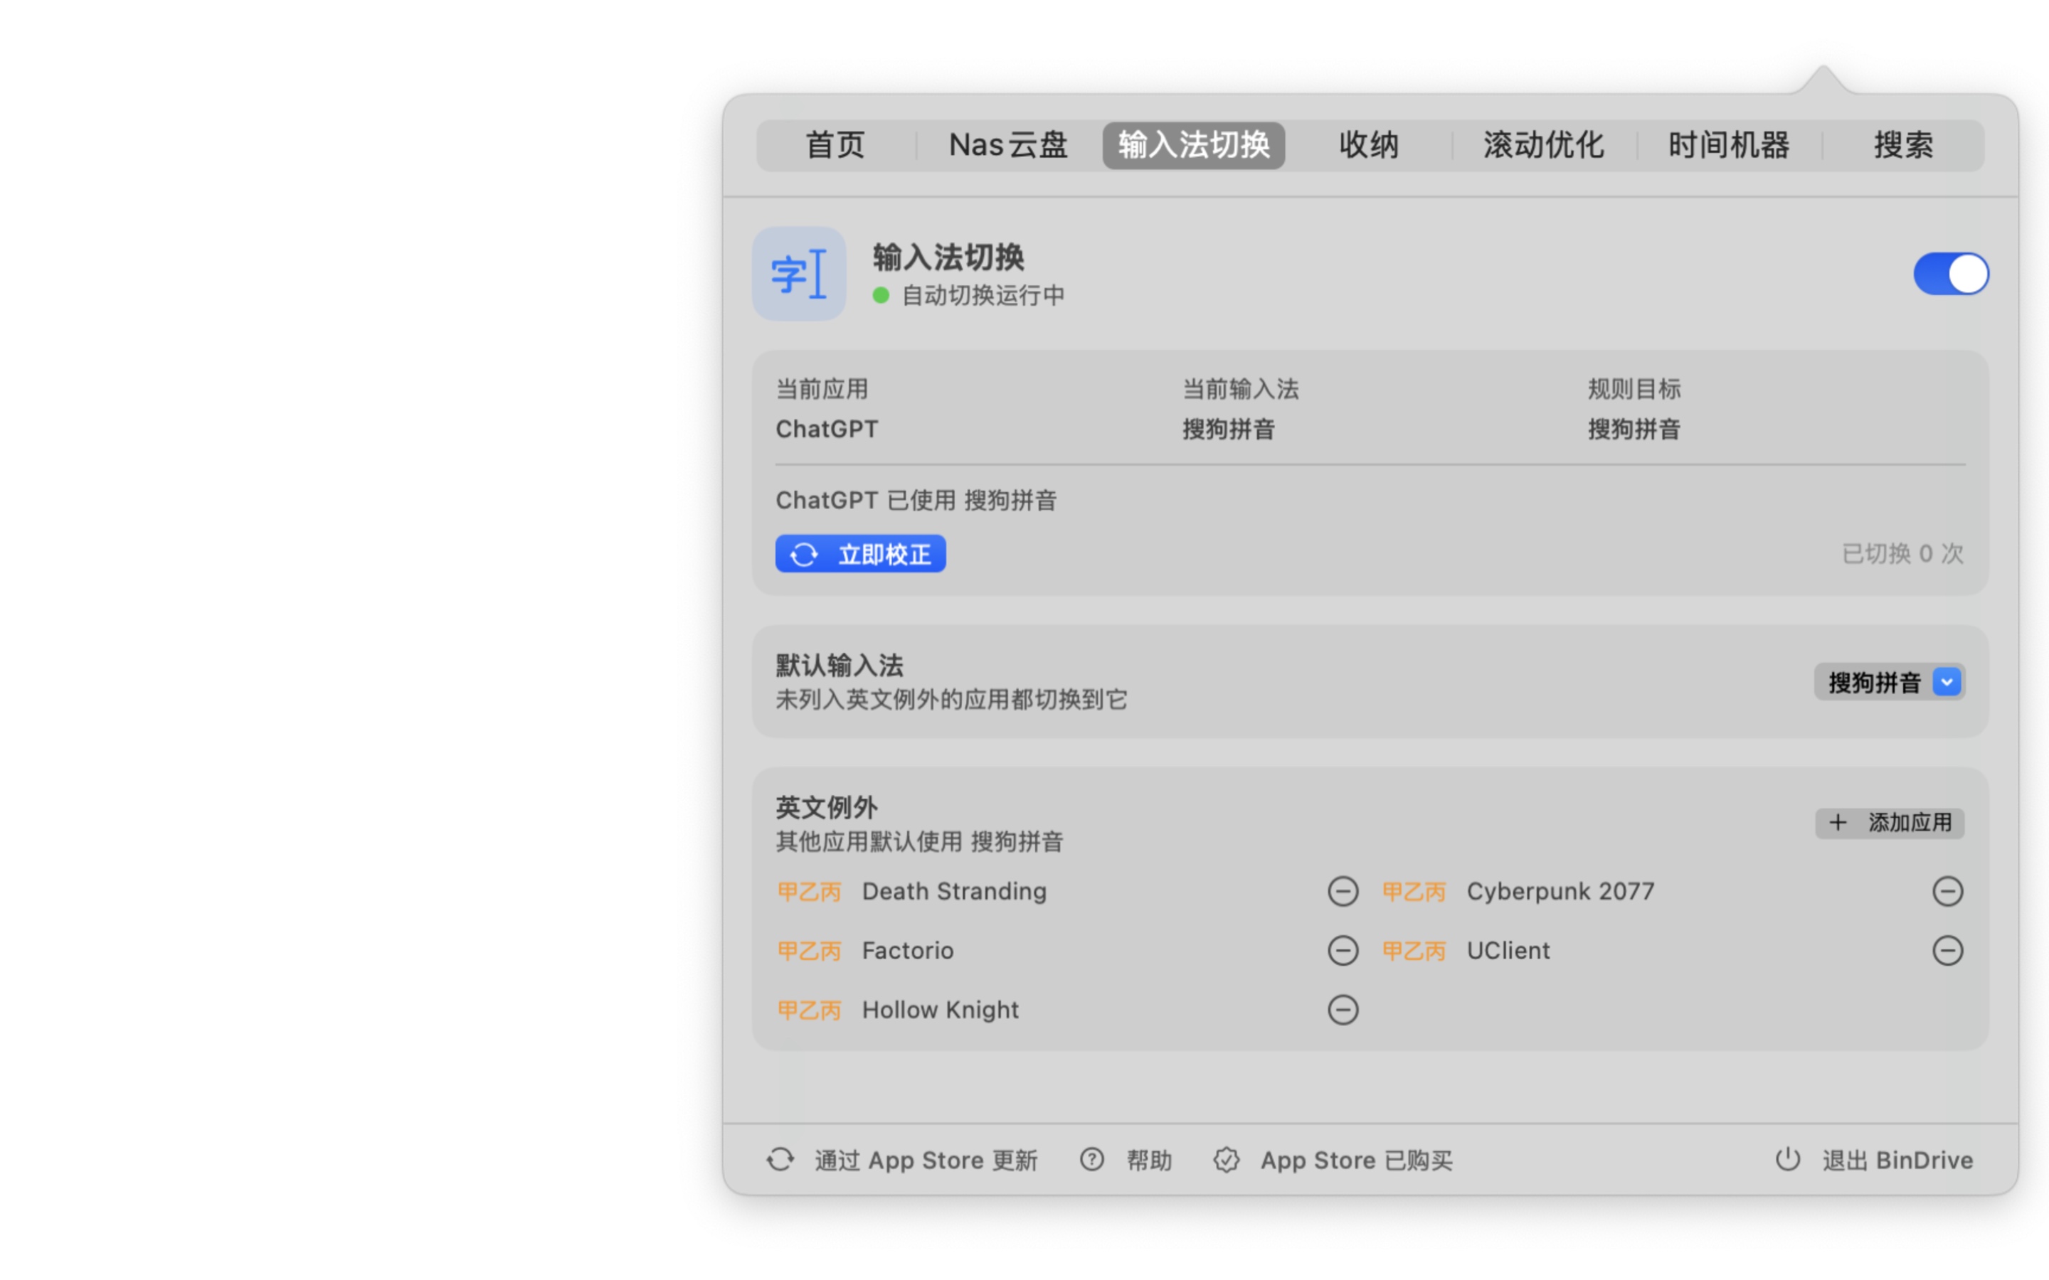Image resolution: width=2049 pixels, height=1280 pixels.
Task: Remove UClient from English exceptions
Action: (1947, 951)
